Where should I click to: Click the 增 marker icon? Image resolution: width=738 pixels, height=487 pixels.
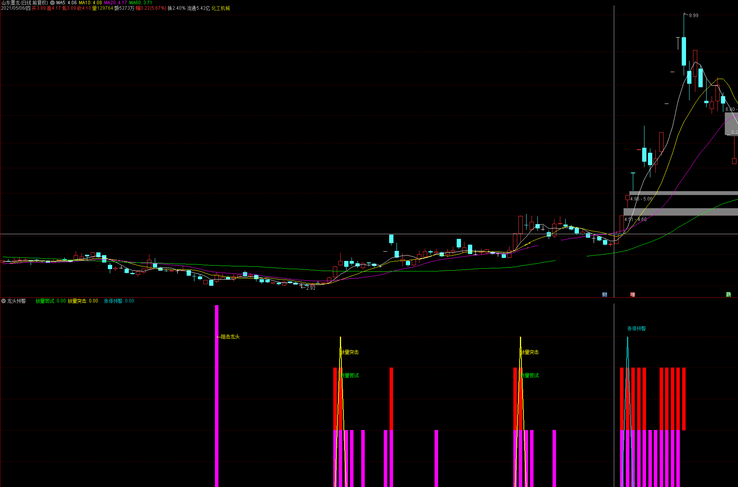[632, 295]
